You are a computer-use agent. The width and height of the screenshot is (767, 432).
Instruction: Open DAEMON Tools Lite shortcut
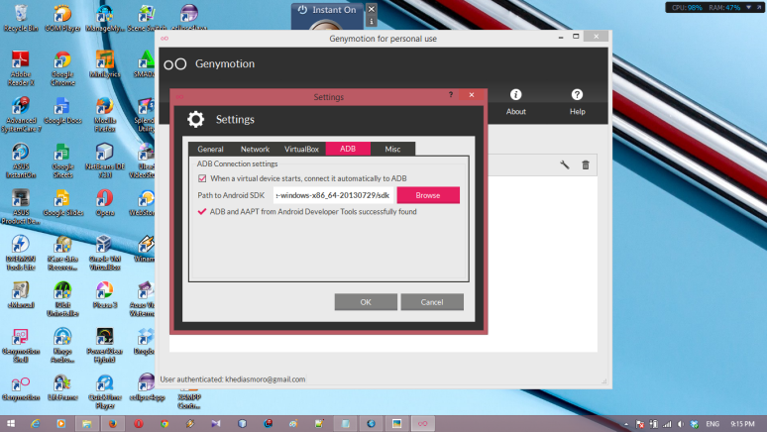coord(21,253)
